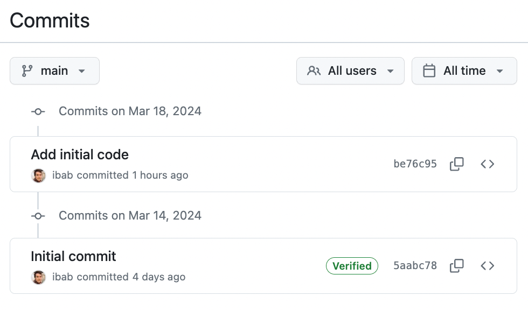Browse repository at commit 5aabc78
This screenshot has height=310, width=528.
pyautogui.click(x=487, y=266)
